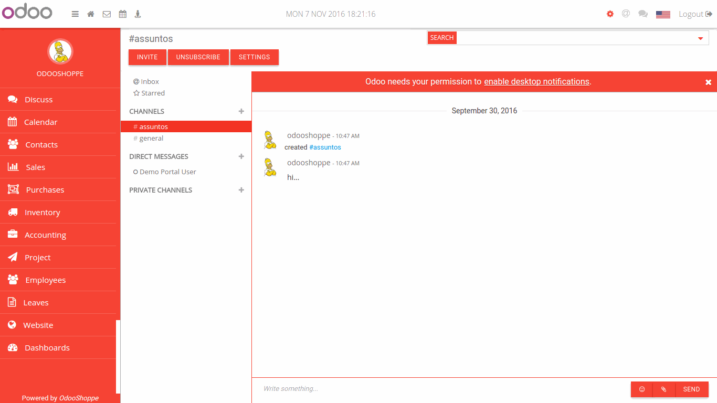Screen dimensions: 717x403
Task: Click odooshoppe avatar on hi... message
Action: tap(270, 167)
